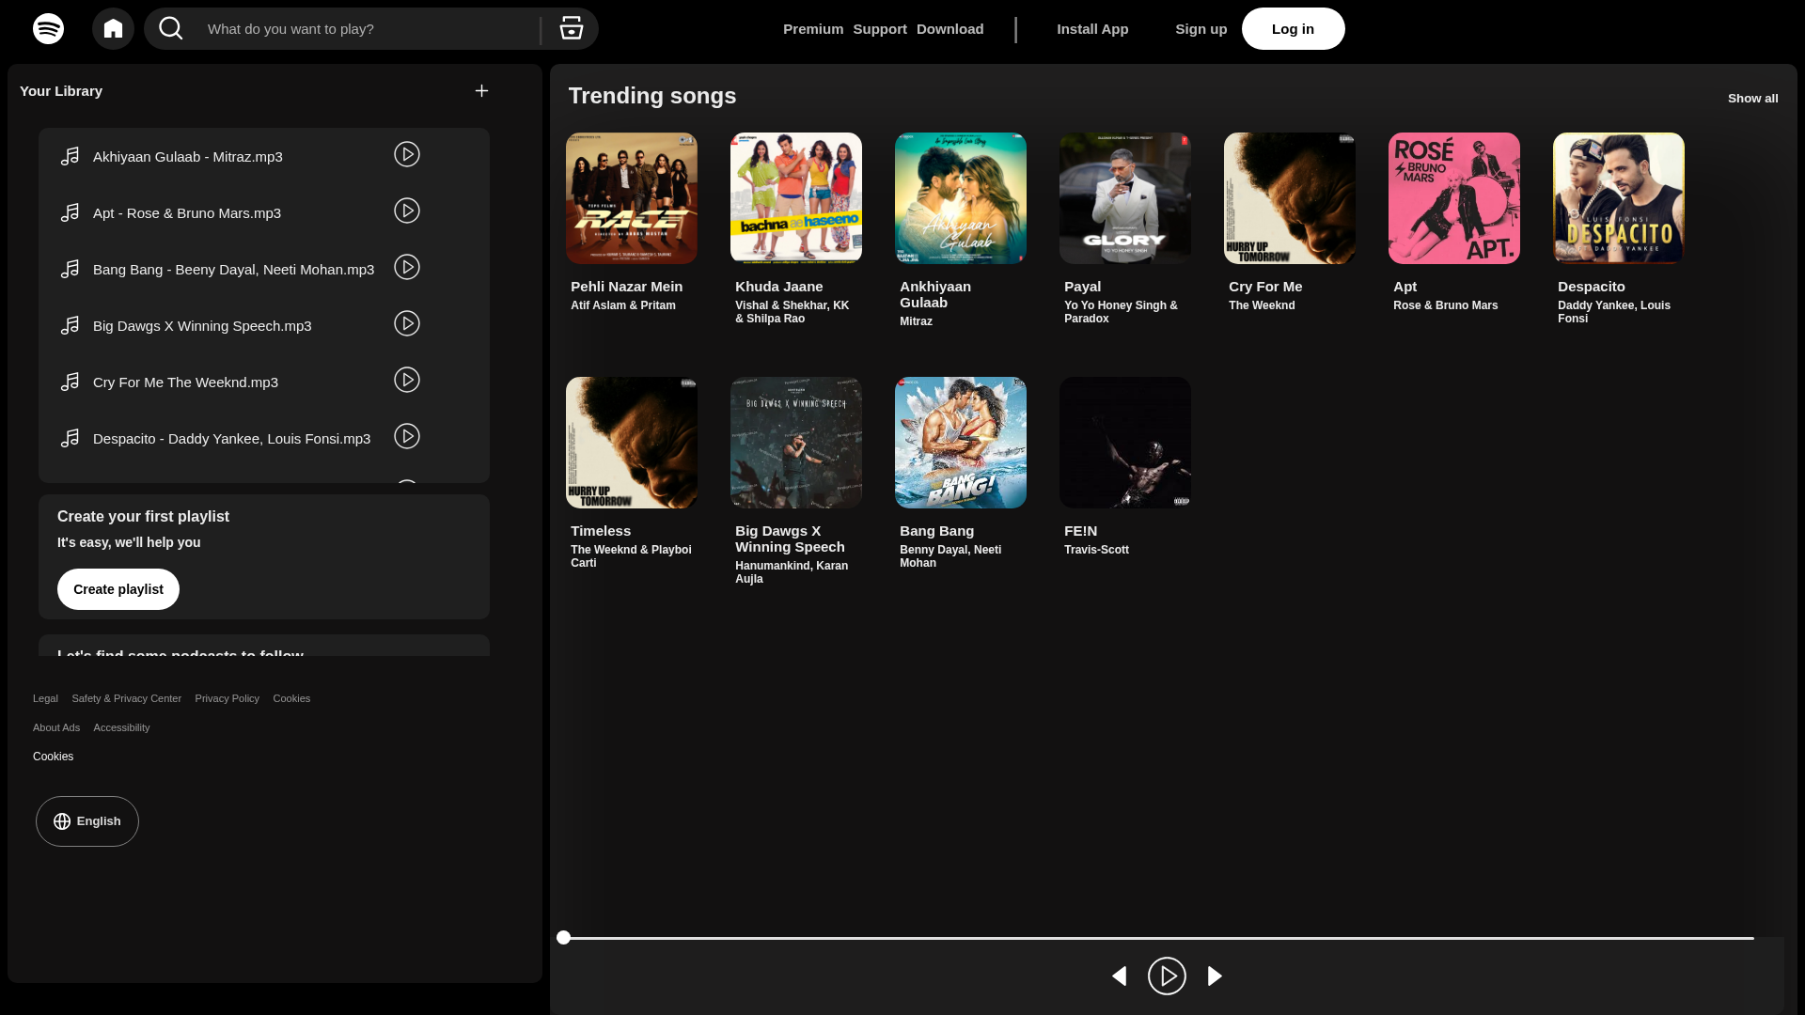Select 'Travis-Scott' artist text
This screenshot has width=1805, height=1015.
tap(1096, 550)
